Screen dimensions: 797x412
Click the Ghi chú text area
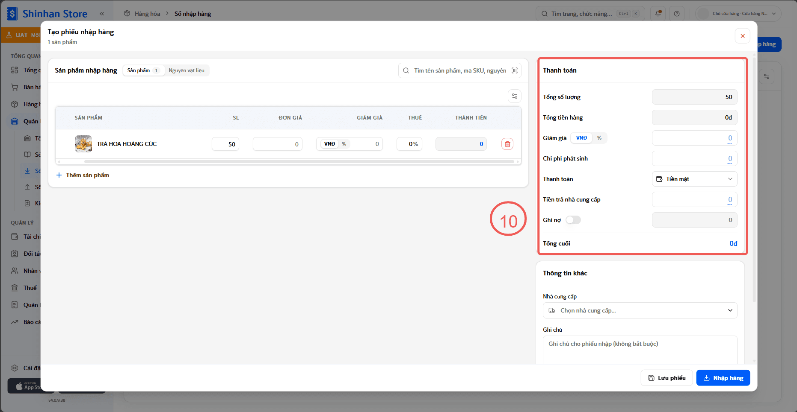[640, 350]
